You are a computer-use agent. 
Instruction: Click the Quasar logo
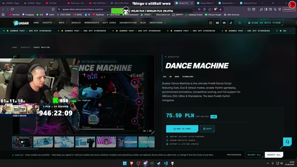21,23
